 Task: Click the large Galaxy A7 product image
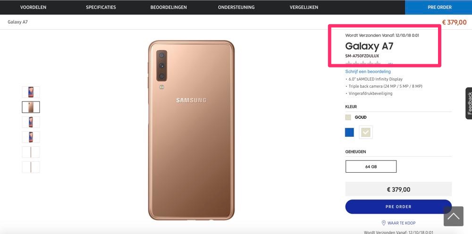click(191, 130)
